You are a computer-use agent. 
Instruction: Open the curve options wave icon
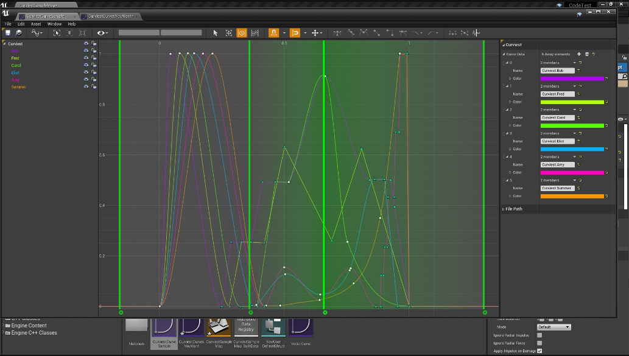click(x=37, y=33)
